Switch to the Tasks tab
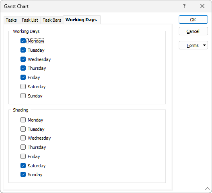Image resolution: width=212 pixels, height=193 pixels. point(11,20)
